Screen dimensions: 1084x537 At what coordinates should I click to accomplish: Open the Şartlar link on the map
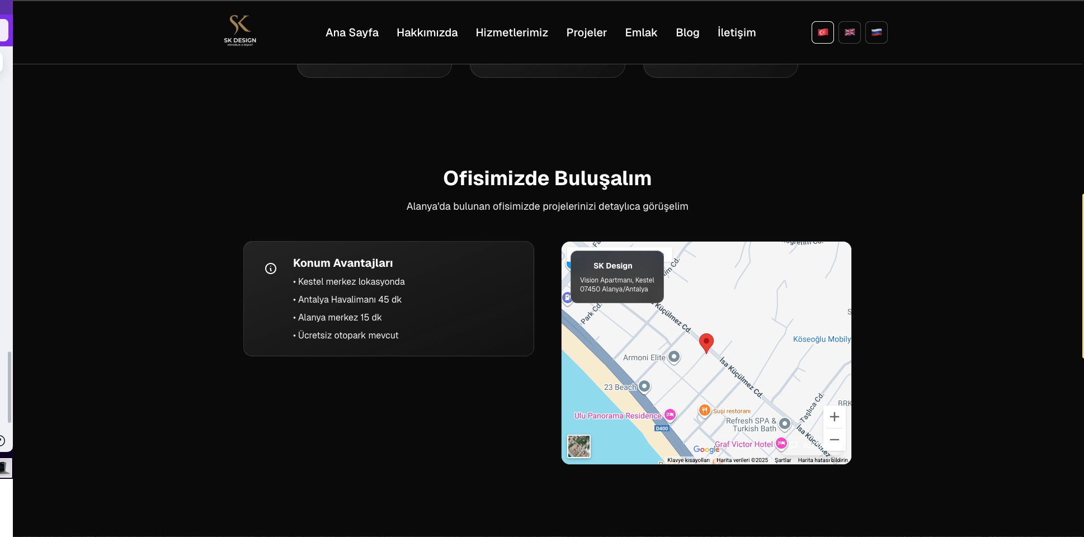coord(783,460)
